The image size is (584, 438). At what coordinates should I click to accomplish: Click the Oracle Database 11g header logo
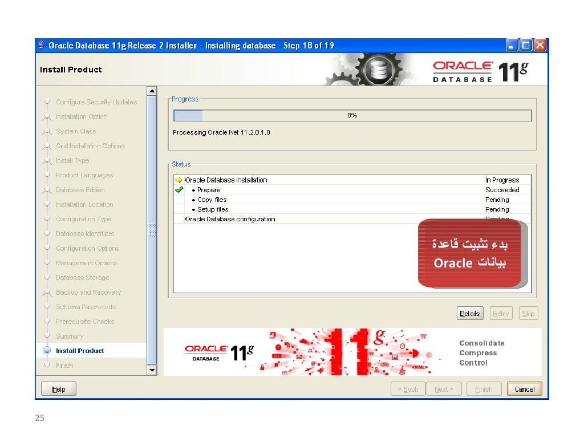coord(480,71)
